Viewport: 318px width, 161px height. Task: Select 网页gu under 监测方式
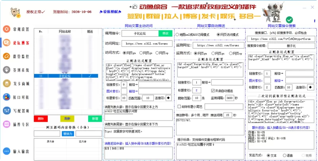click(200, 54)
